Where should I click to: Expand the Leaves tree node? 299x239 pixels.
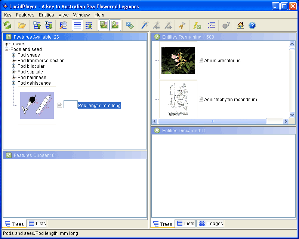(x=7, y=44)
